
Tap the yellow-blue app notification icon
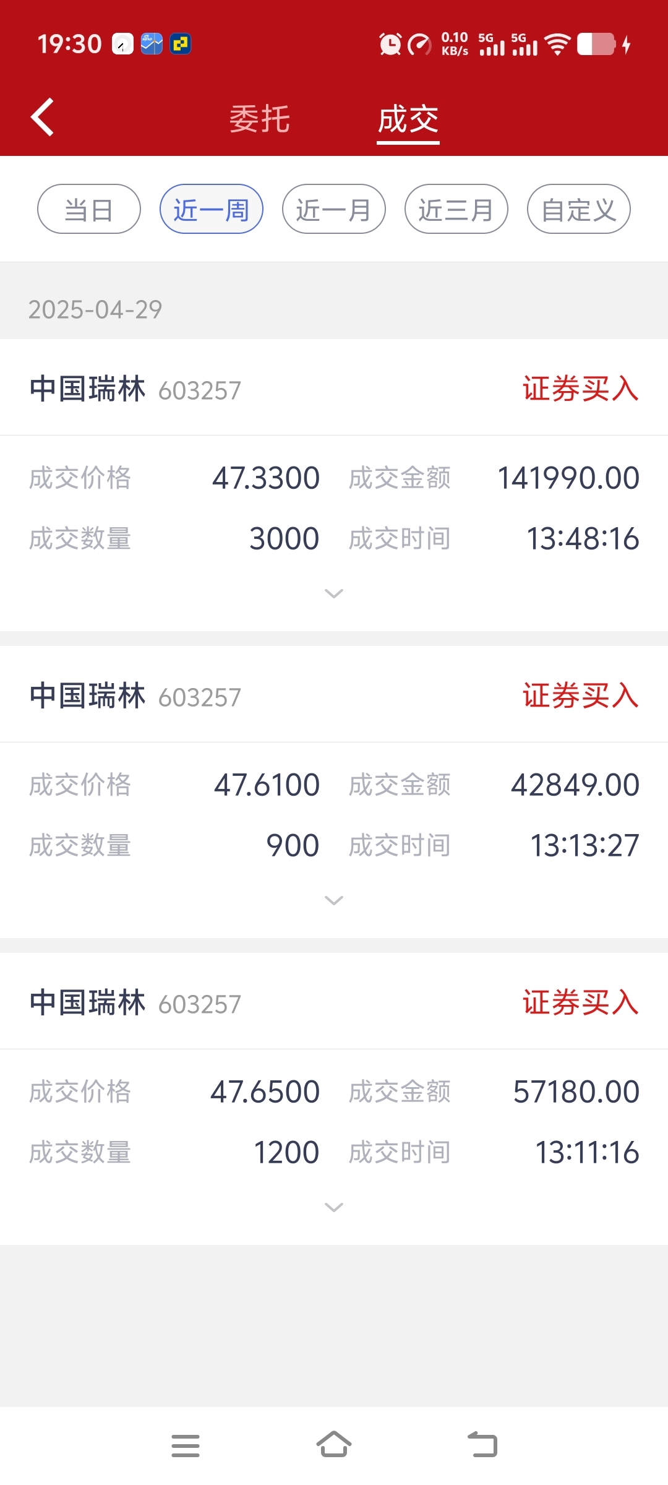click(181, 44)
